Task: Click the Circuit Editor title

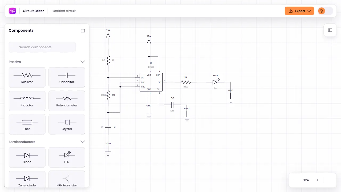Action: coord(33,11)
